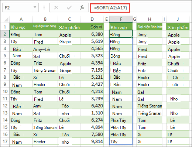192x147 pixels.
Task: Select column A header
Action: click(21, 19)
